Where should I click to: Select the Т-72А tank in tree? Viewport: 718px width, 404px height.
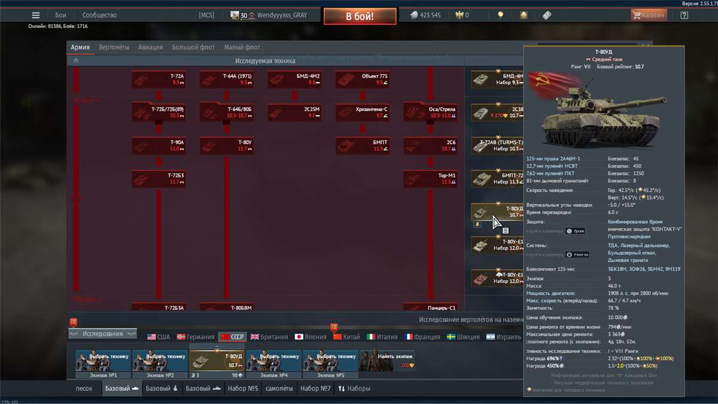pyautogui.click(x=159, y=79)
